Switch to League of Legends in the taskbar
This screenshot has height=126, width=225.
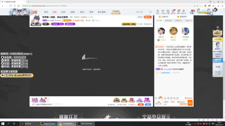point(48,123)
